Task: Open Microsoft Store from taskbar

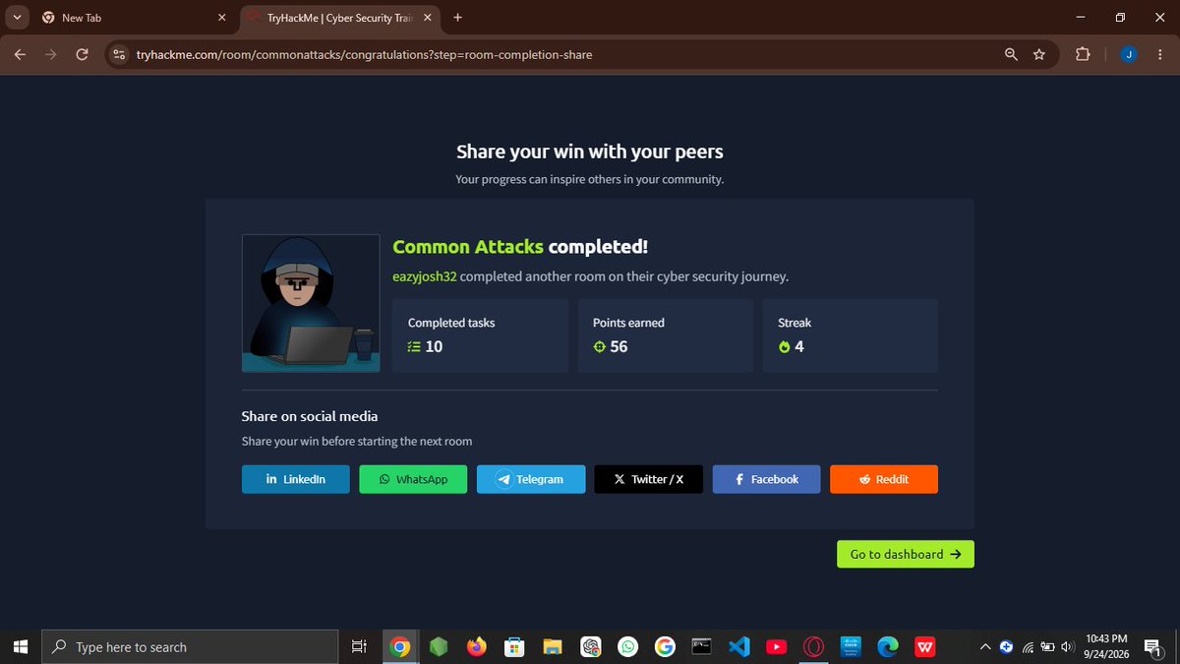Action: point(514,647)
